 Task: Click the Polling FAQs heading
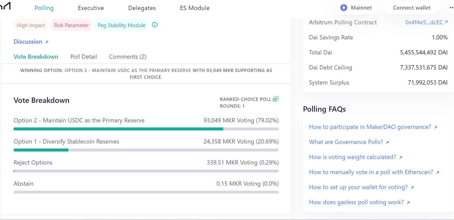click(x=325, y=109)
